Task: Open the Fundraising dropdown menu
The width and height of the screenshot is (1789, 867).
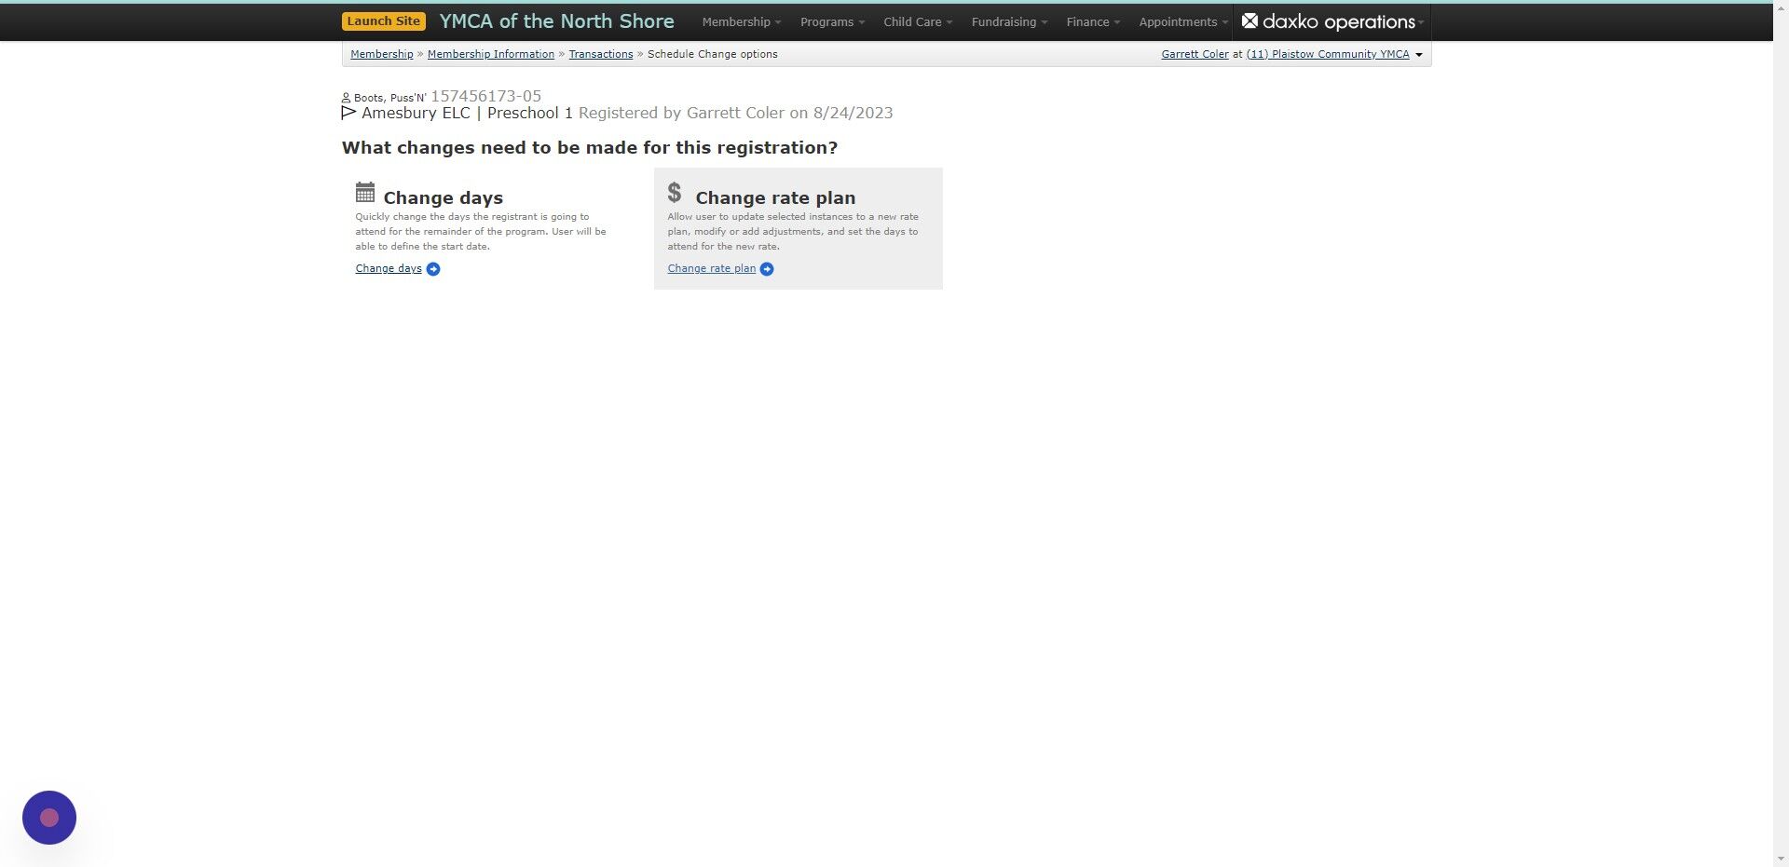Action: click(x=1006, y=21)
